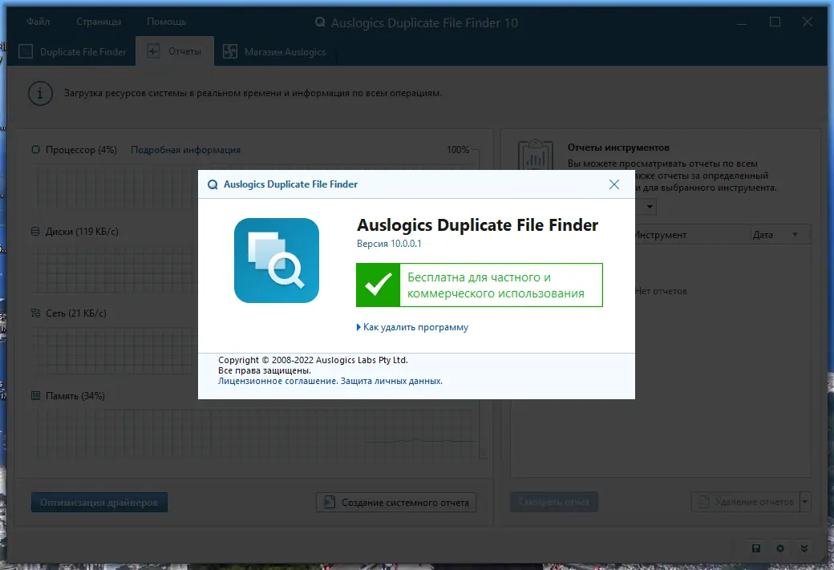This screenshot has height=570, width=834.
Task: Click the 'Память (34%)' label
Action: point(75,395)
